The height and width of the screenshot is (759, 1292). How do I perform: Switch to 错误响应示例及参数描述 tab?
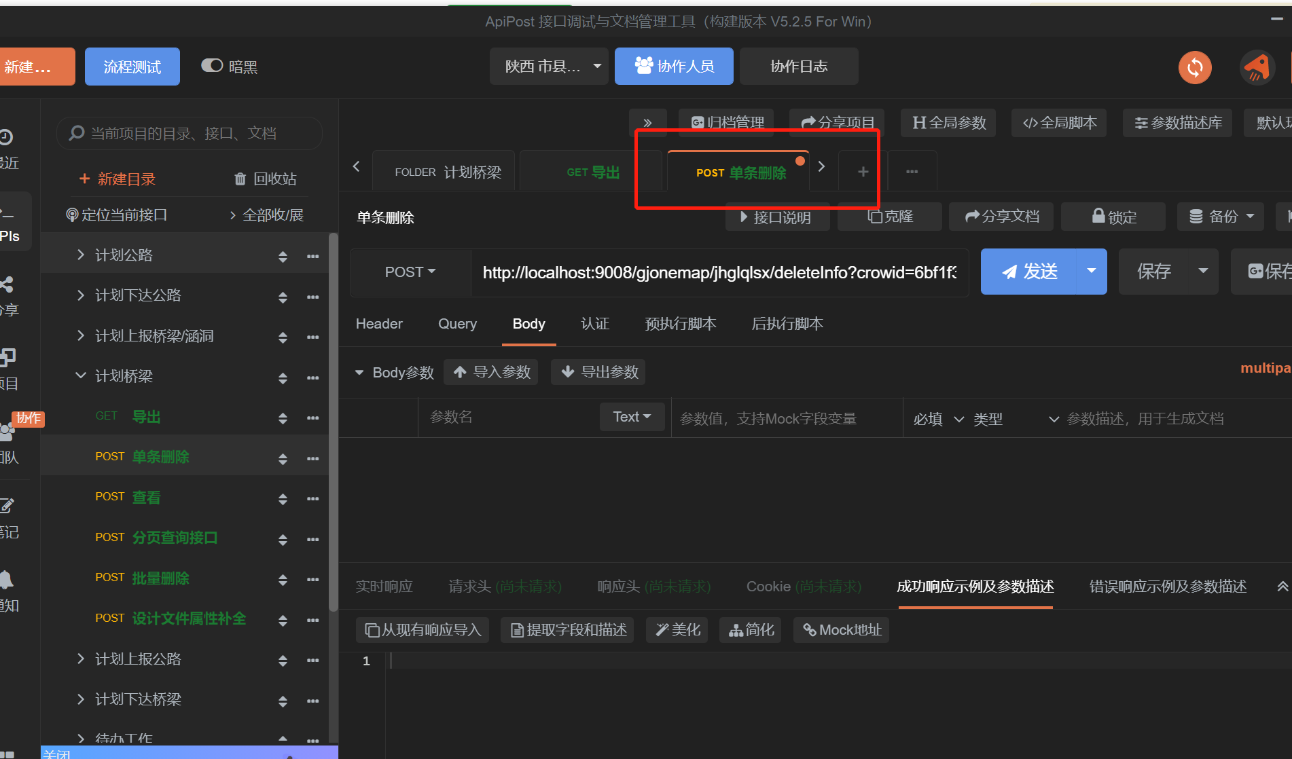(1168, 587)
